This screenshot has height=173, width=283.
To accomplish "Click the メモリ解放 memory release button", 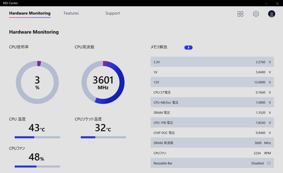I will [x=188, y=48].
